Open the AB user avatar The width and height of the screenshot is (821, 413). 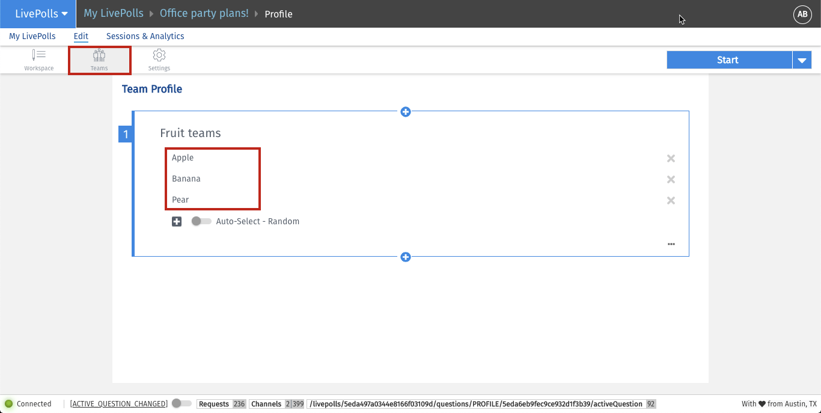[802, 14]
